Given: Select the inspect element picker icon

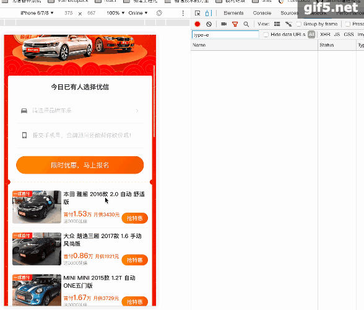Looking at the screenshot, I should [x=197, y=13].
